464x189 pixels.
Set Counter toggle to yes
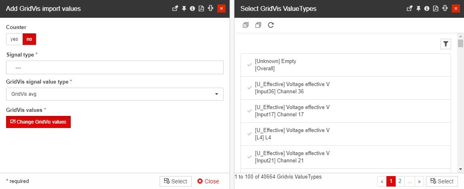pyautogui.click(x=14, y=39)
